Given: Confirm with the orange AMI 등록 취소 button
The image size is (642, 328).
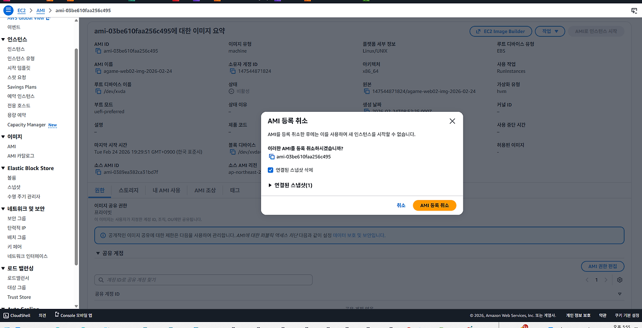Looking at the screenshot, I should (x=434, y=206).
